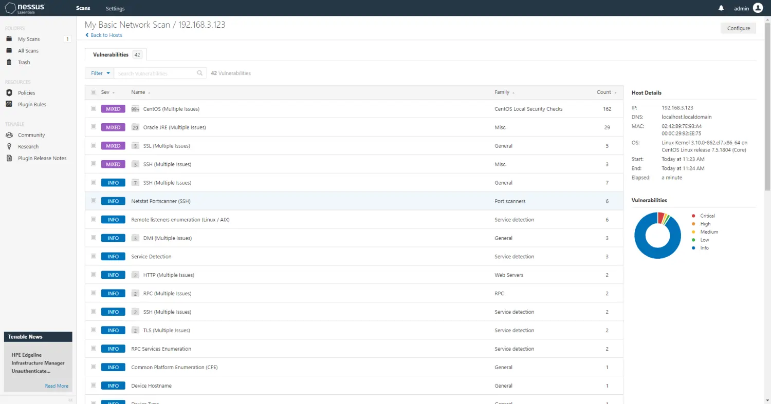Tick the checkbox for CentOS row
The height and width of the screenshot is (404, 771).
point(94,109)
